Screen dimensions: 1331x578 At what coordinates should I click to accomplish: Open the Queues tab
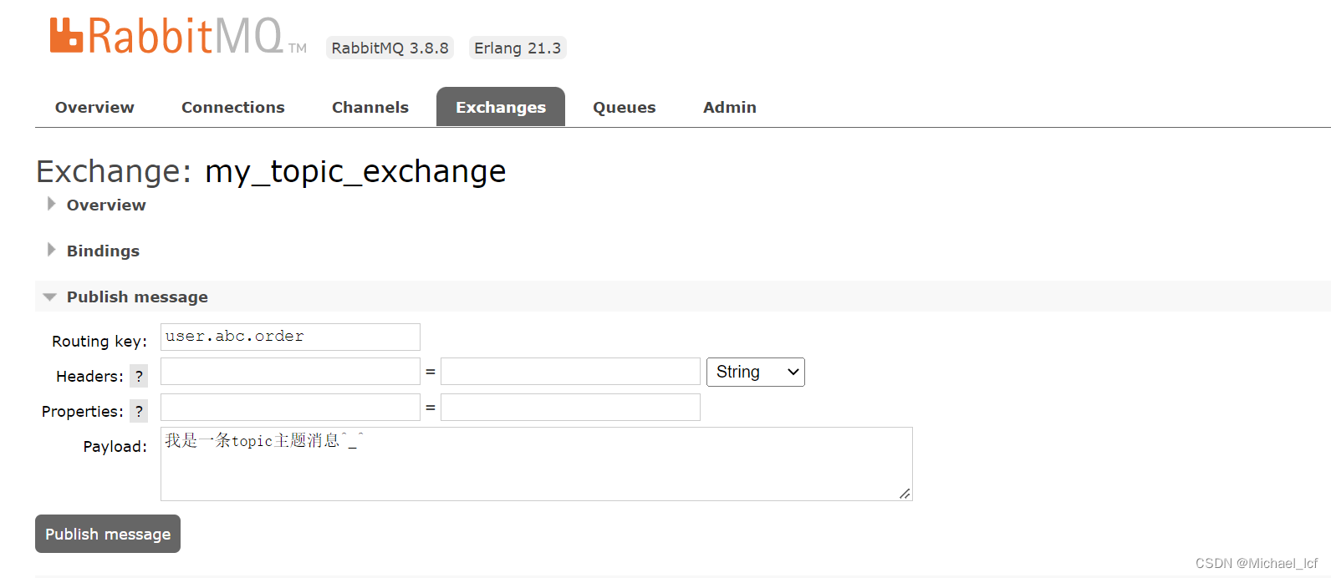point(625,107)
